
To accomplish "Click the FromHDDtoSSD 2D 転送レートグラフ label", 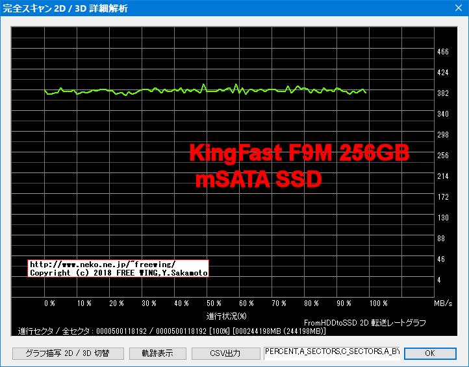I will [365, 323].
